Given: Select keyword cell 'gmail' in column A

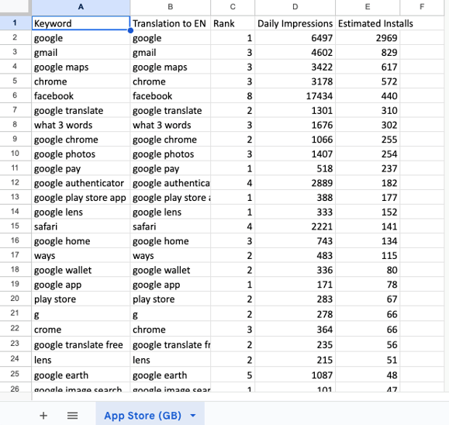Looking at the screenshot, I should point(81,53).
